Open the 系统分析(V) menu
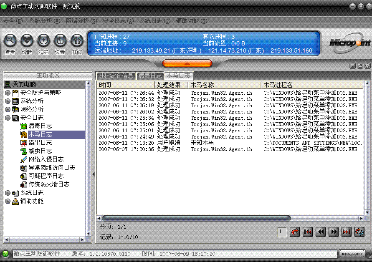This screenshot has width=372, height=262. point(45,21)
